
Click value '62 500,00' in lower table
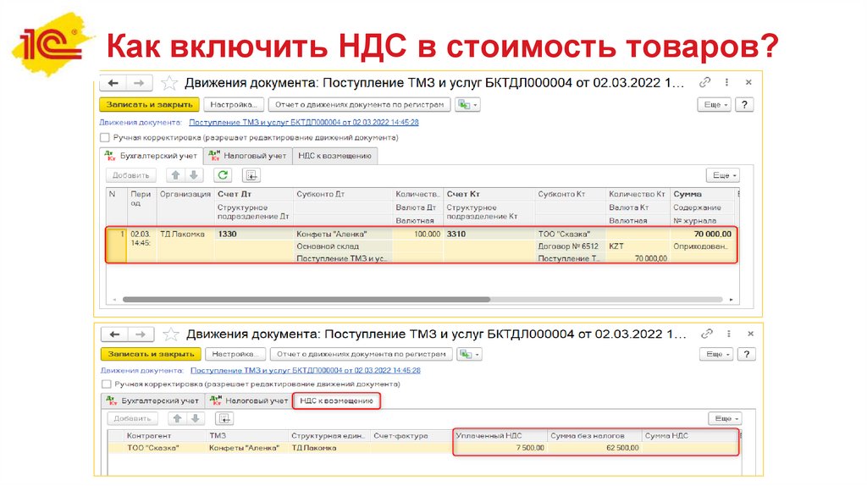(595, 448)
